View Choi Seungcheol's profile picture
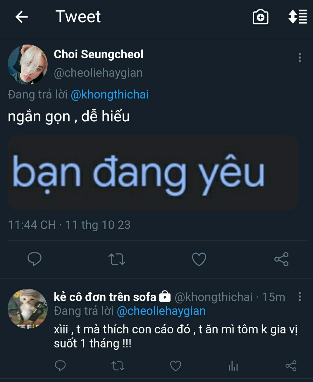 (x=27, y=64)
